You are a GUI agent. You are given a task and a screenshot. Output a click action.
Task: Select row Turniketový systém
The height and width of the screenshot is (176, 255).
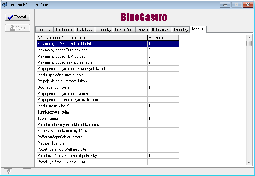click(x=108, y=112)
